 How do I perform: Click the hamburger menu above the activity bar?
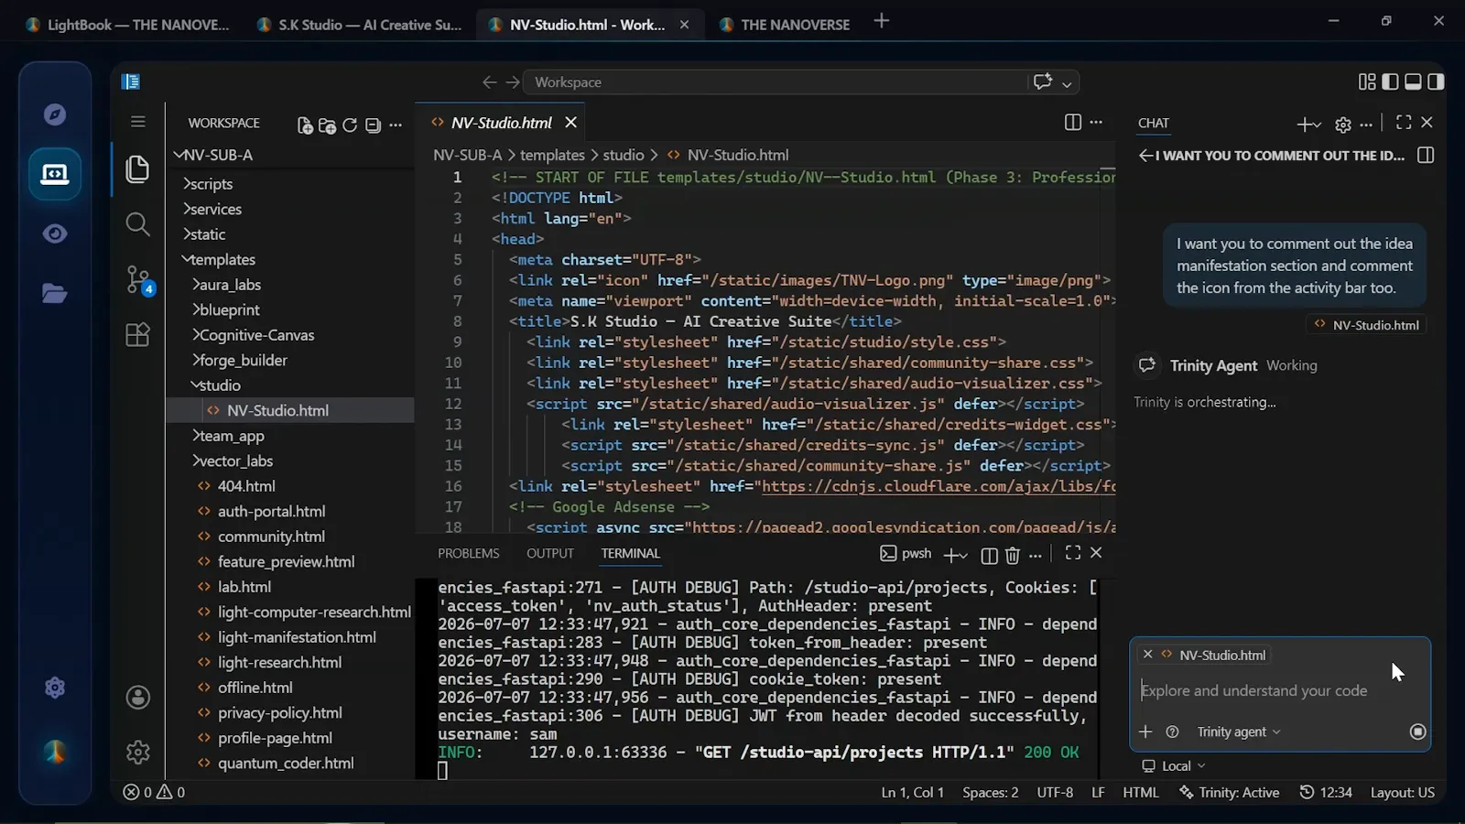(x=137, y=122)
